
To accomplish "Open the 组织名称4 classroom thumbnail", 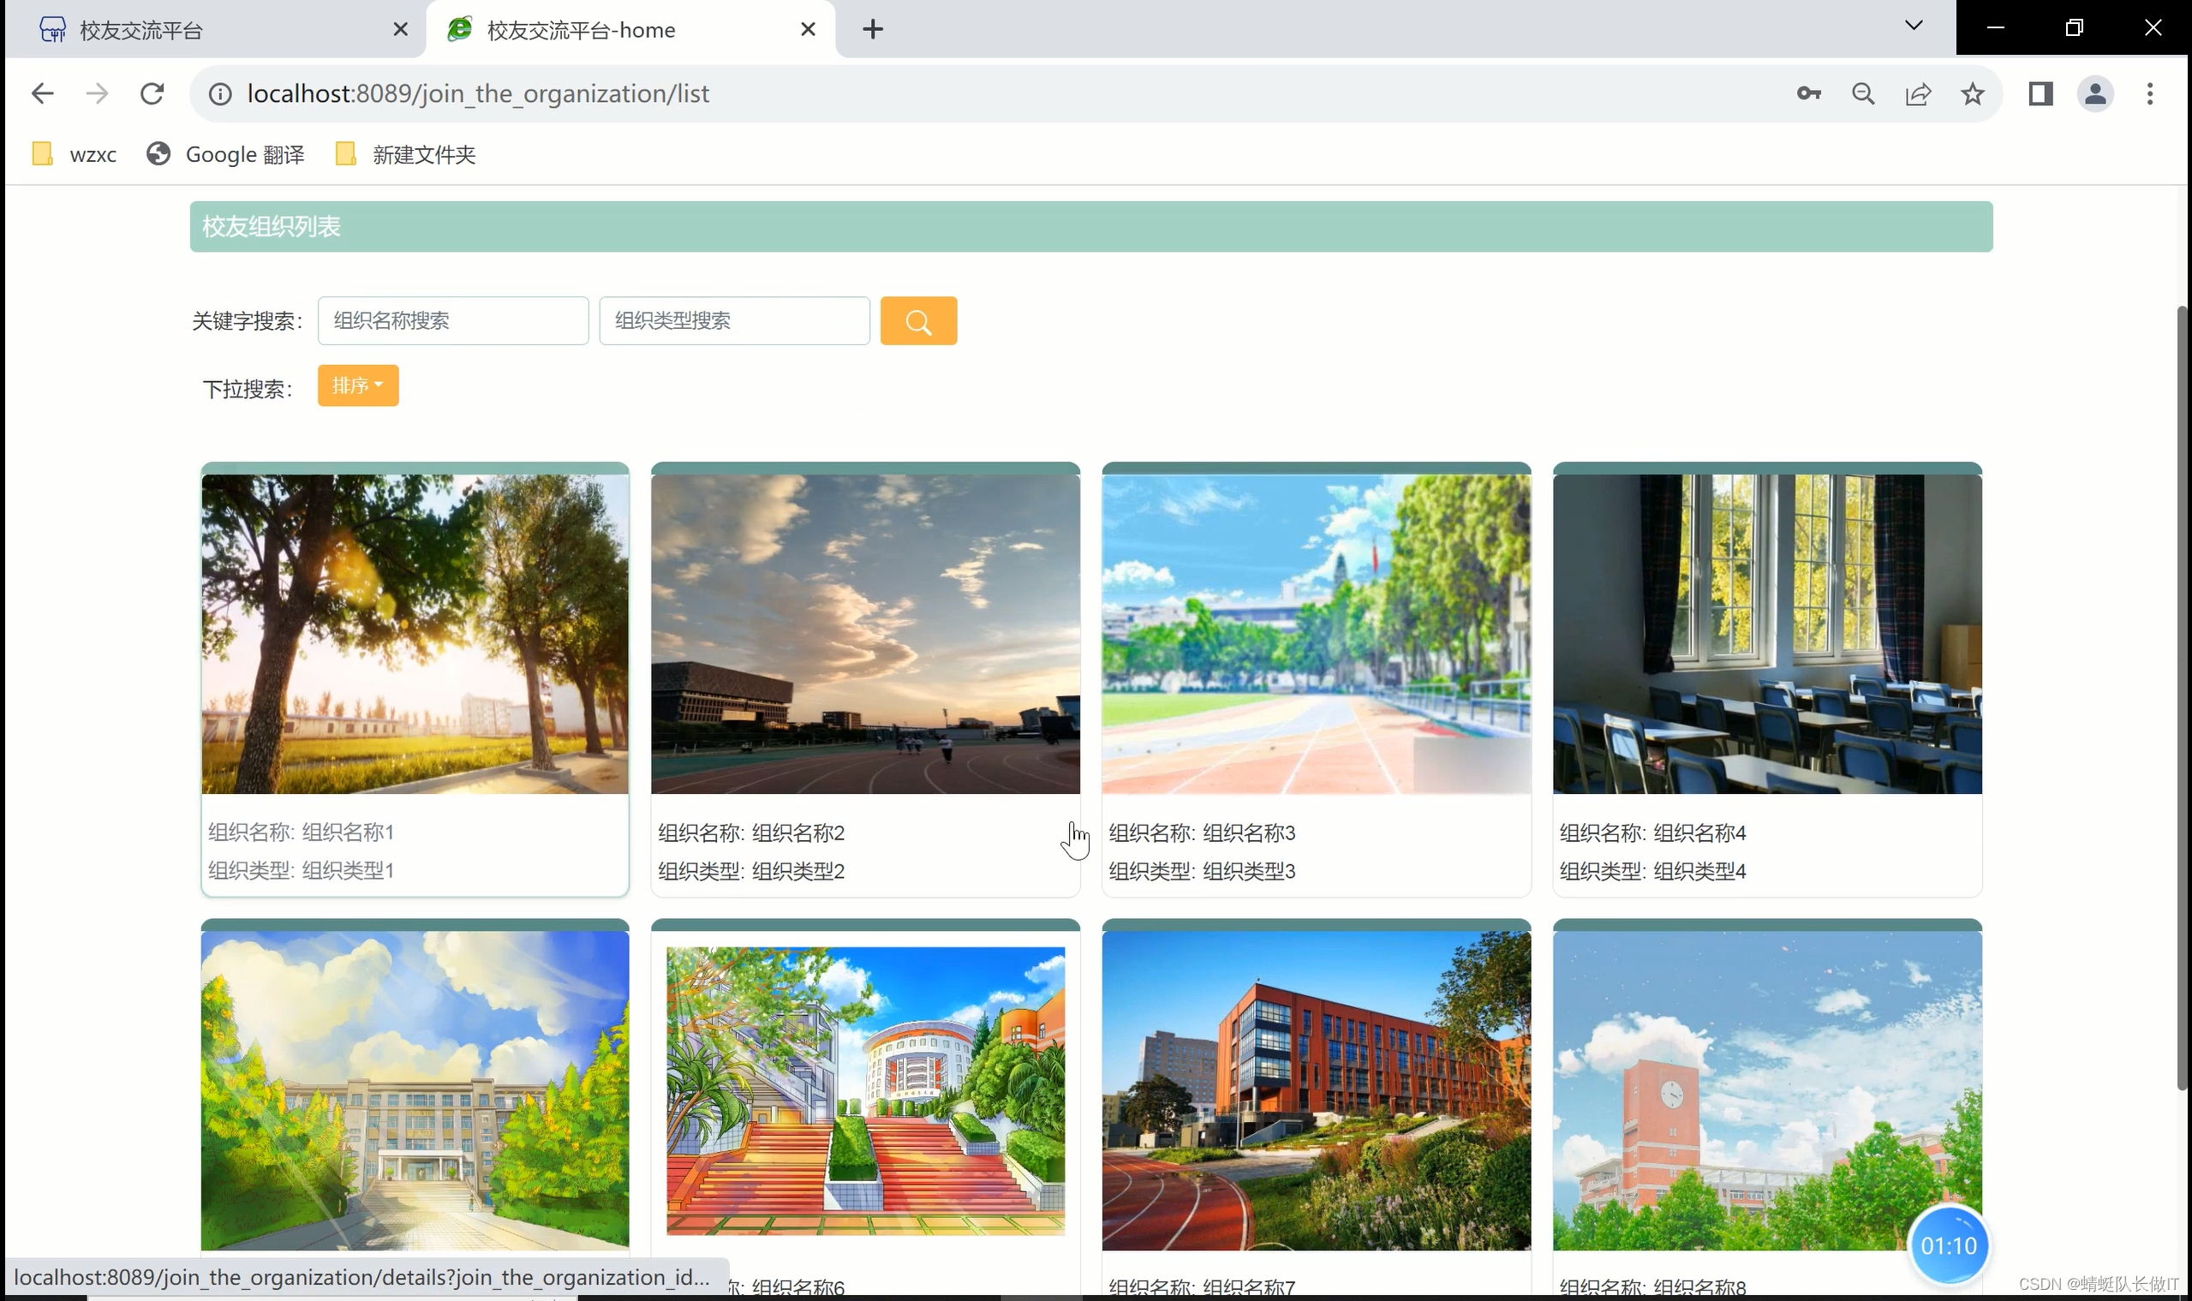I will pos(1766,633).
